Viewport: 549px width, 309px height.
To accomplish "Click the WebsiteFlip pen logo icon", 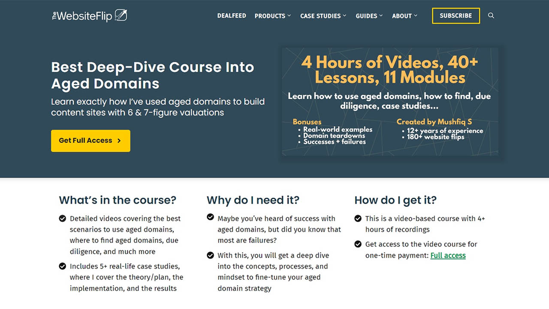I will tap(121, 16).
